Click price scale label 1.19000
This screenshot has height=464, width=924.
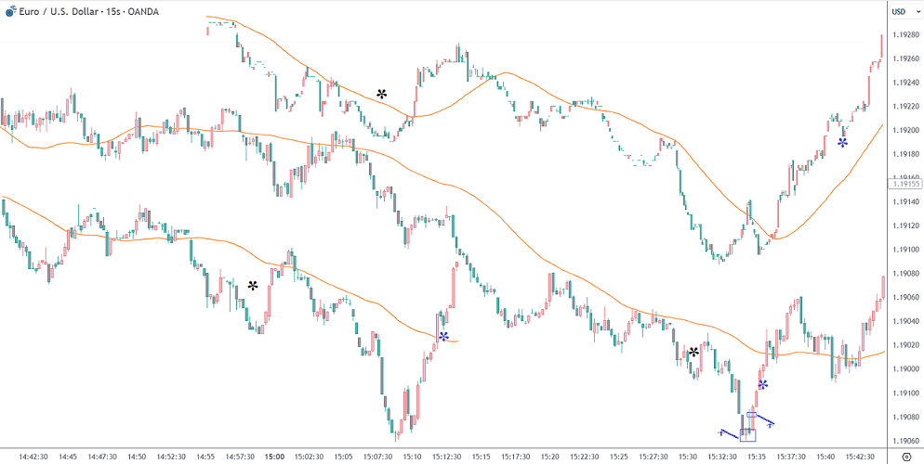click(x=904, y=368)
